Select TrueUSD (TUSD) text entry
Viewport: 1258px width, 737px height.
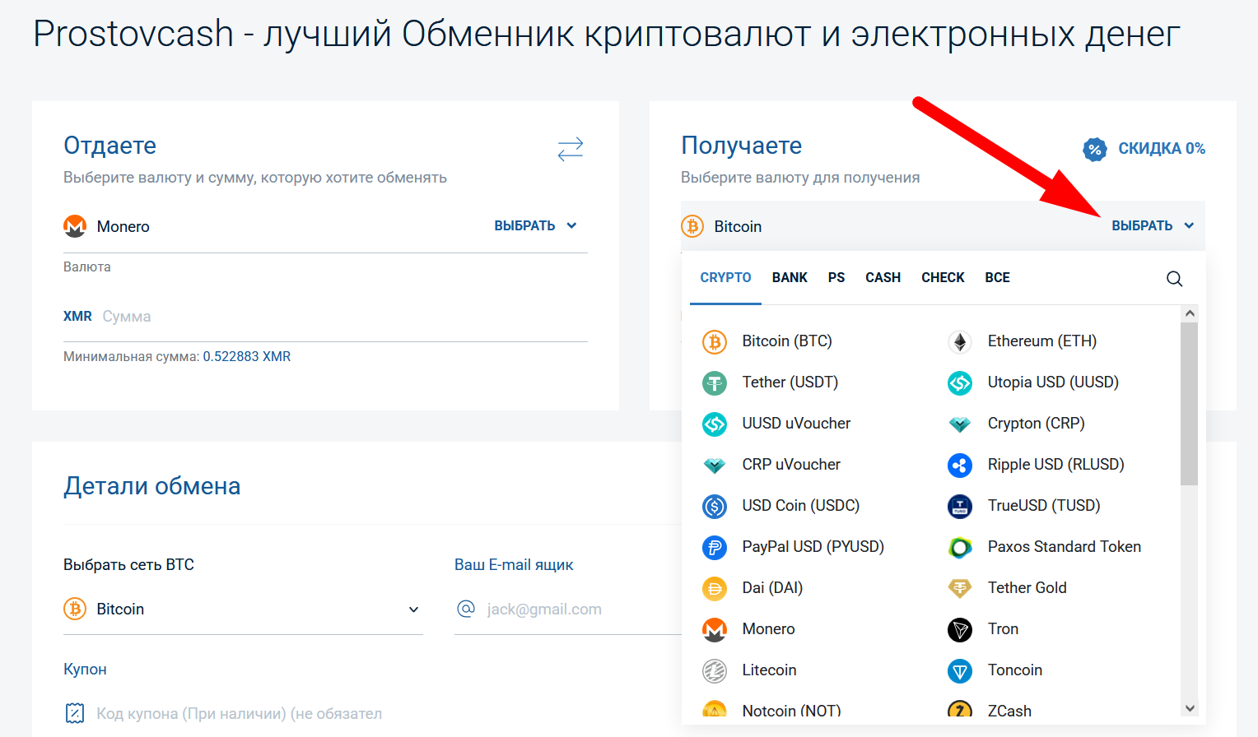click(x=1044, y=506)
